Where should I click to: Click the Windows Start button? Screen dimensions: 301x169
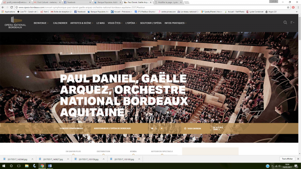click(3, 166)
